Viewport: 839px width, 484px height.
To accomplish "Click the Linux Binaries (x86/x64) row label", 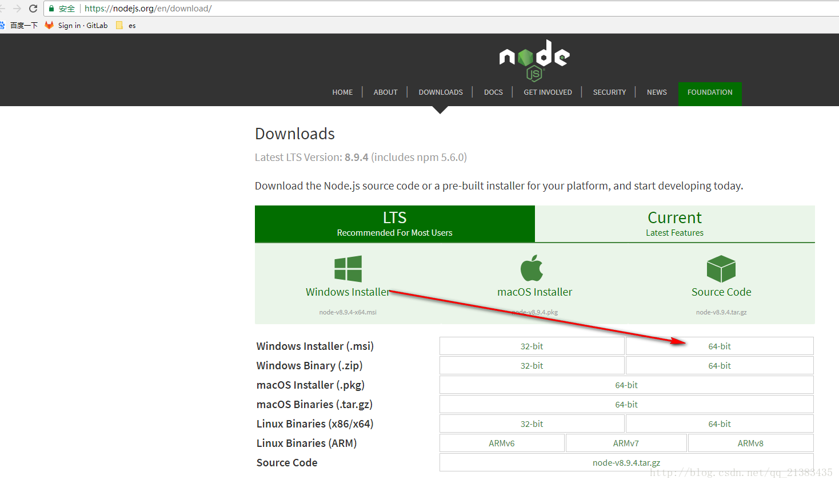I will (315, 424).
